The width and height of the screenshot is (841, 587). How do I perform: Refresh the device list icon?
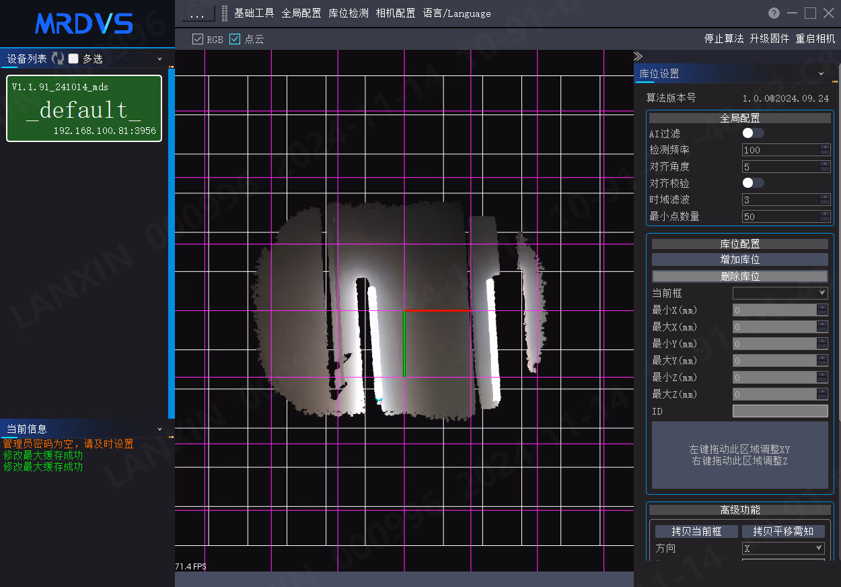58,59
